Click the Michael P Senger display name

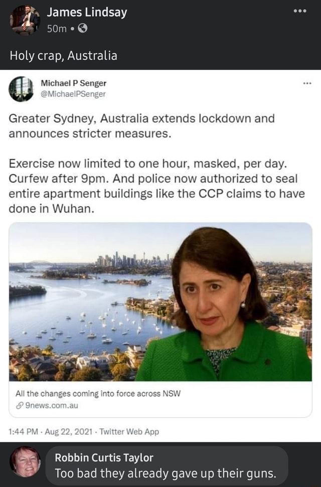tap(74, 83)
